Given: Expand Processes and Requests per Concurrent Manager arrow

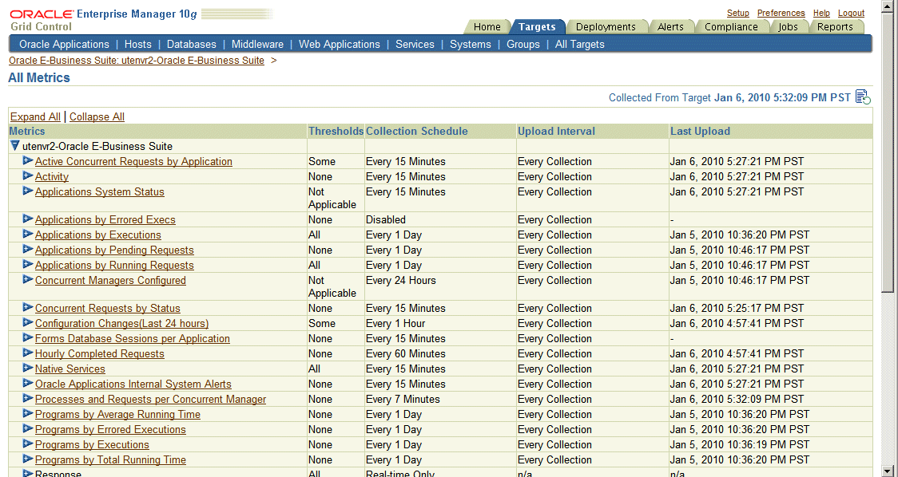Looking at the screenshot, I should click(x=28, y=399).
